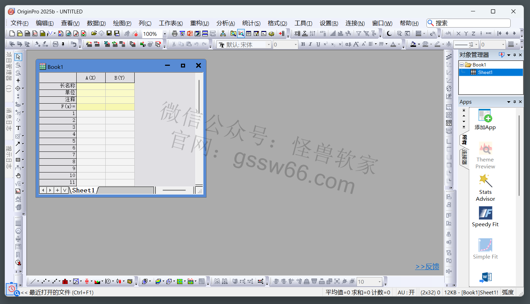The width and height of the screenshot is (530, 304).
Task: Toggle dark mode with the moon icon
Action: (x=389, y=33)
